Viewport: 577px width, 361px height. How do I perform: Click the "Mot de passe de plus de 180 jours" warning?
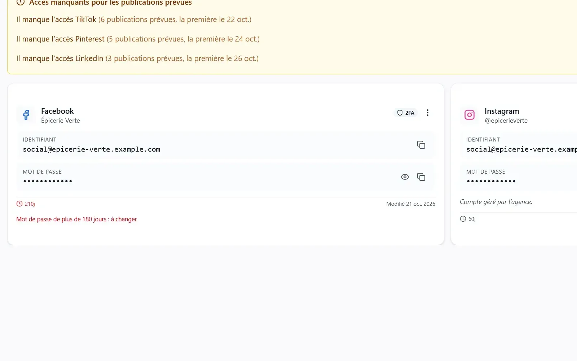point(76,219)
